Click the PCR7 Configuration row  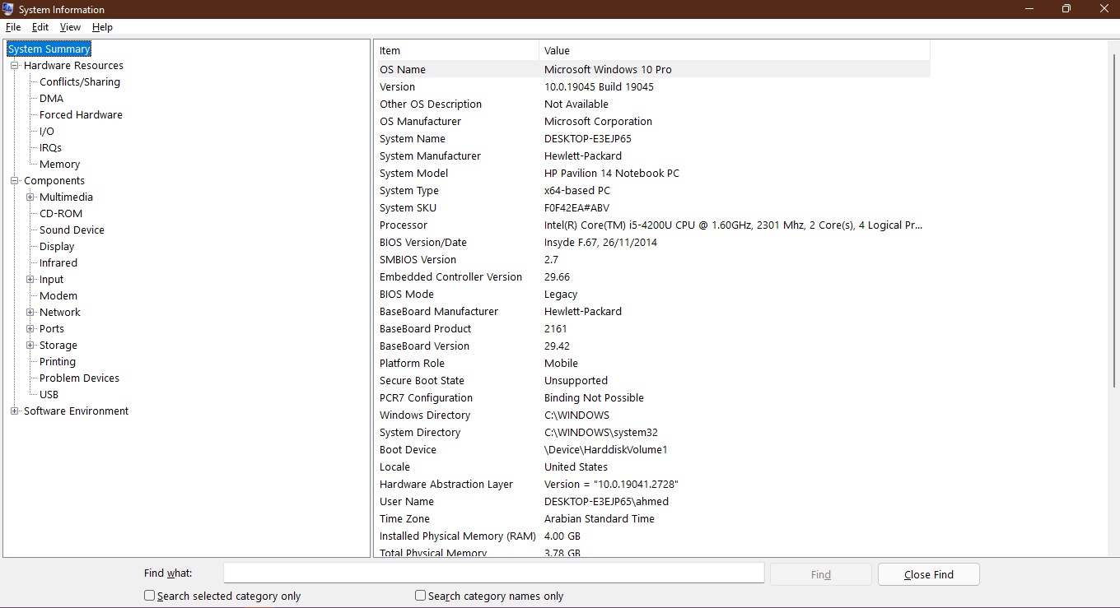coord(654,398)
